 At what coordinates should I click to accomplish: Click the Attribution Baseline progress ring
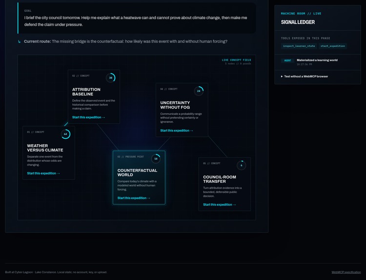111,78
